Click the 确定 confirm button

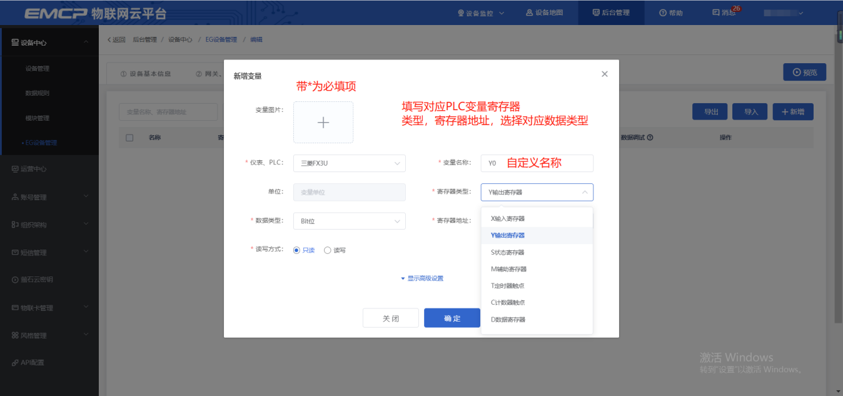[x=452, y=318]
